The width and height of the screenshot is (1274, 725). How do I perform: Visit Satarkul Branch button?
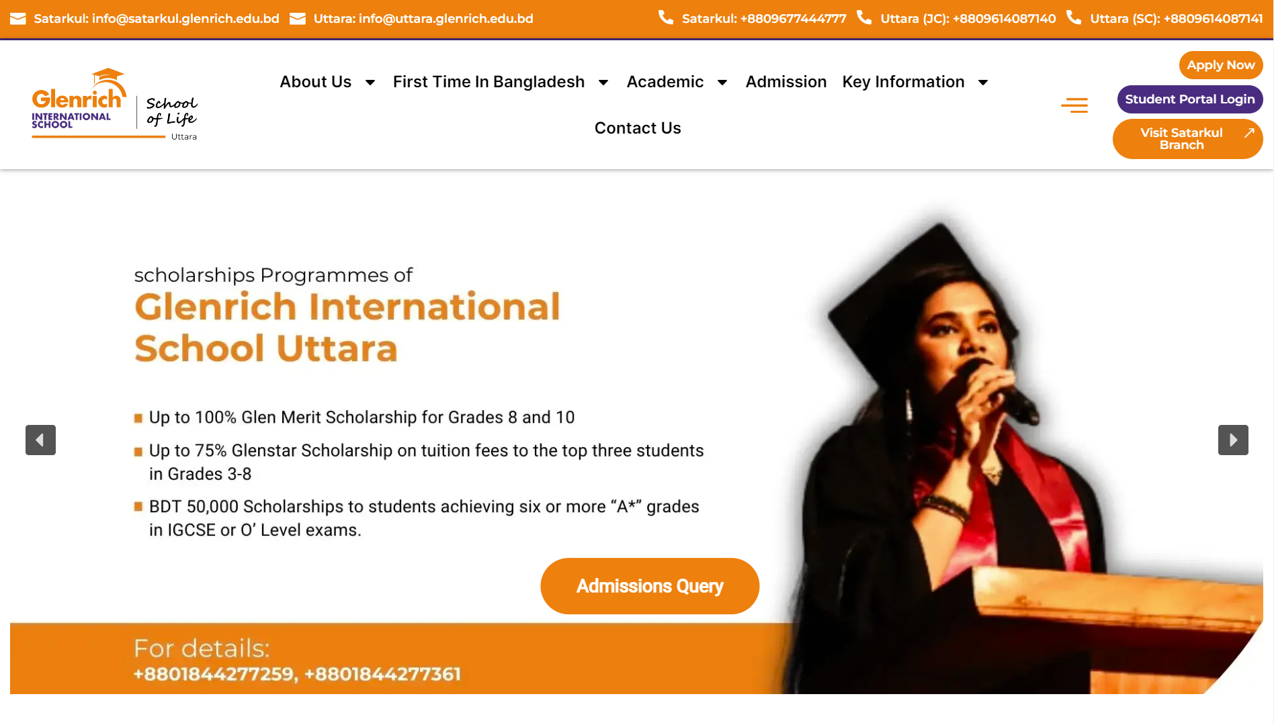coord(1188,139)
